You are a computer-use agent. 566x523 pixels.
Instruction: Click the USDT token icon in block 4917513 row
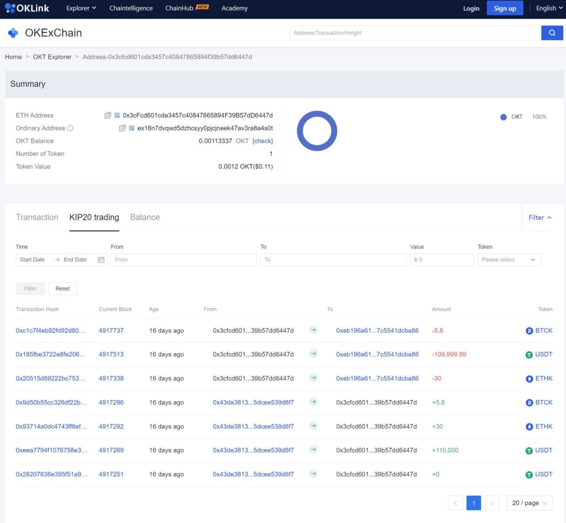pyautogui.click(x=529, y=355)
